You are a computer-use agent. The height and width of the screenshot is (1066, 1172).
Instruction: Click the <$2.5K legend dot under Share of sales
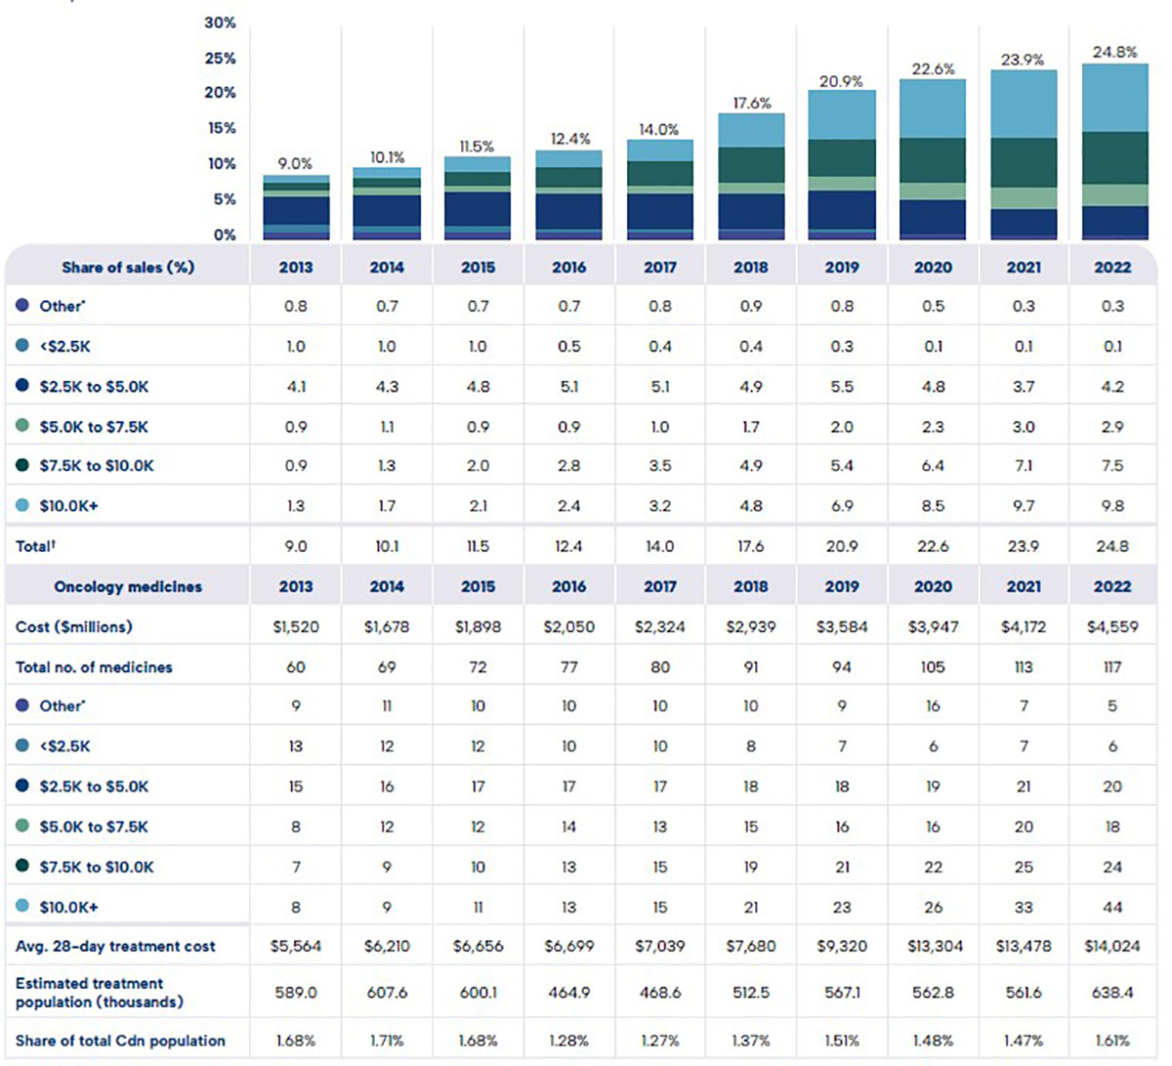22,346
